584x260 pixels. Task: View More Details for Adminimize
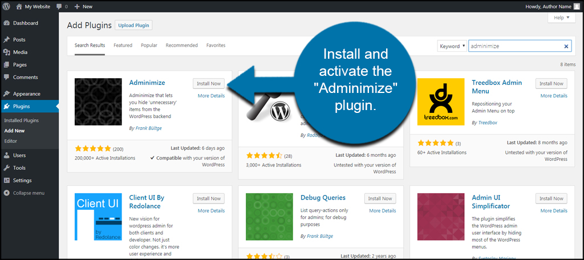tap(211, 96)
